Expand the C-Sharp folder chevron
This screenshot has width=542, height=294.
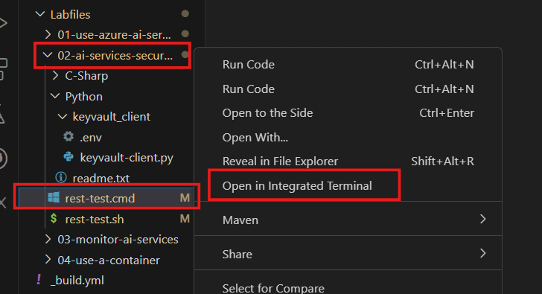pos(55,75)
